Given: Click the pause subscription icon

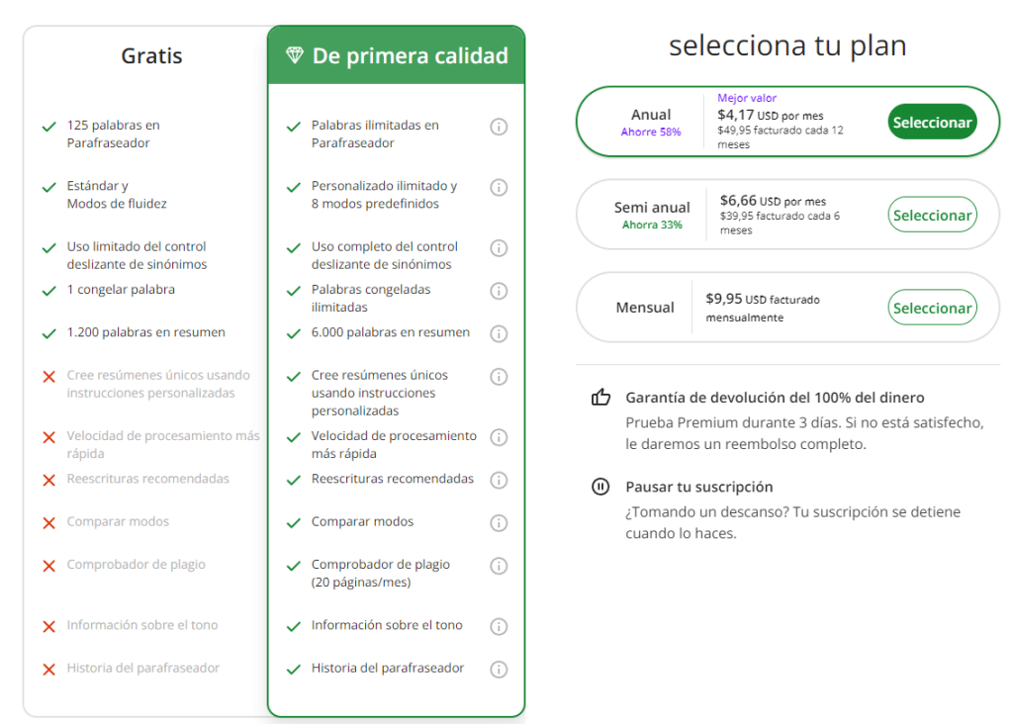Looking at the screenshot, I should click(x=600, y=487).
